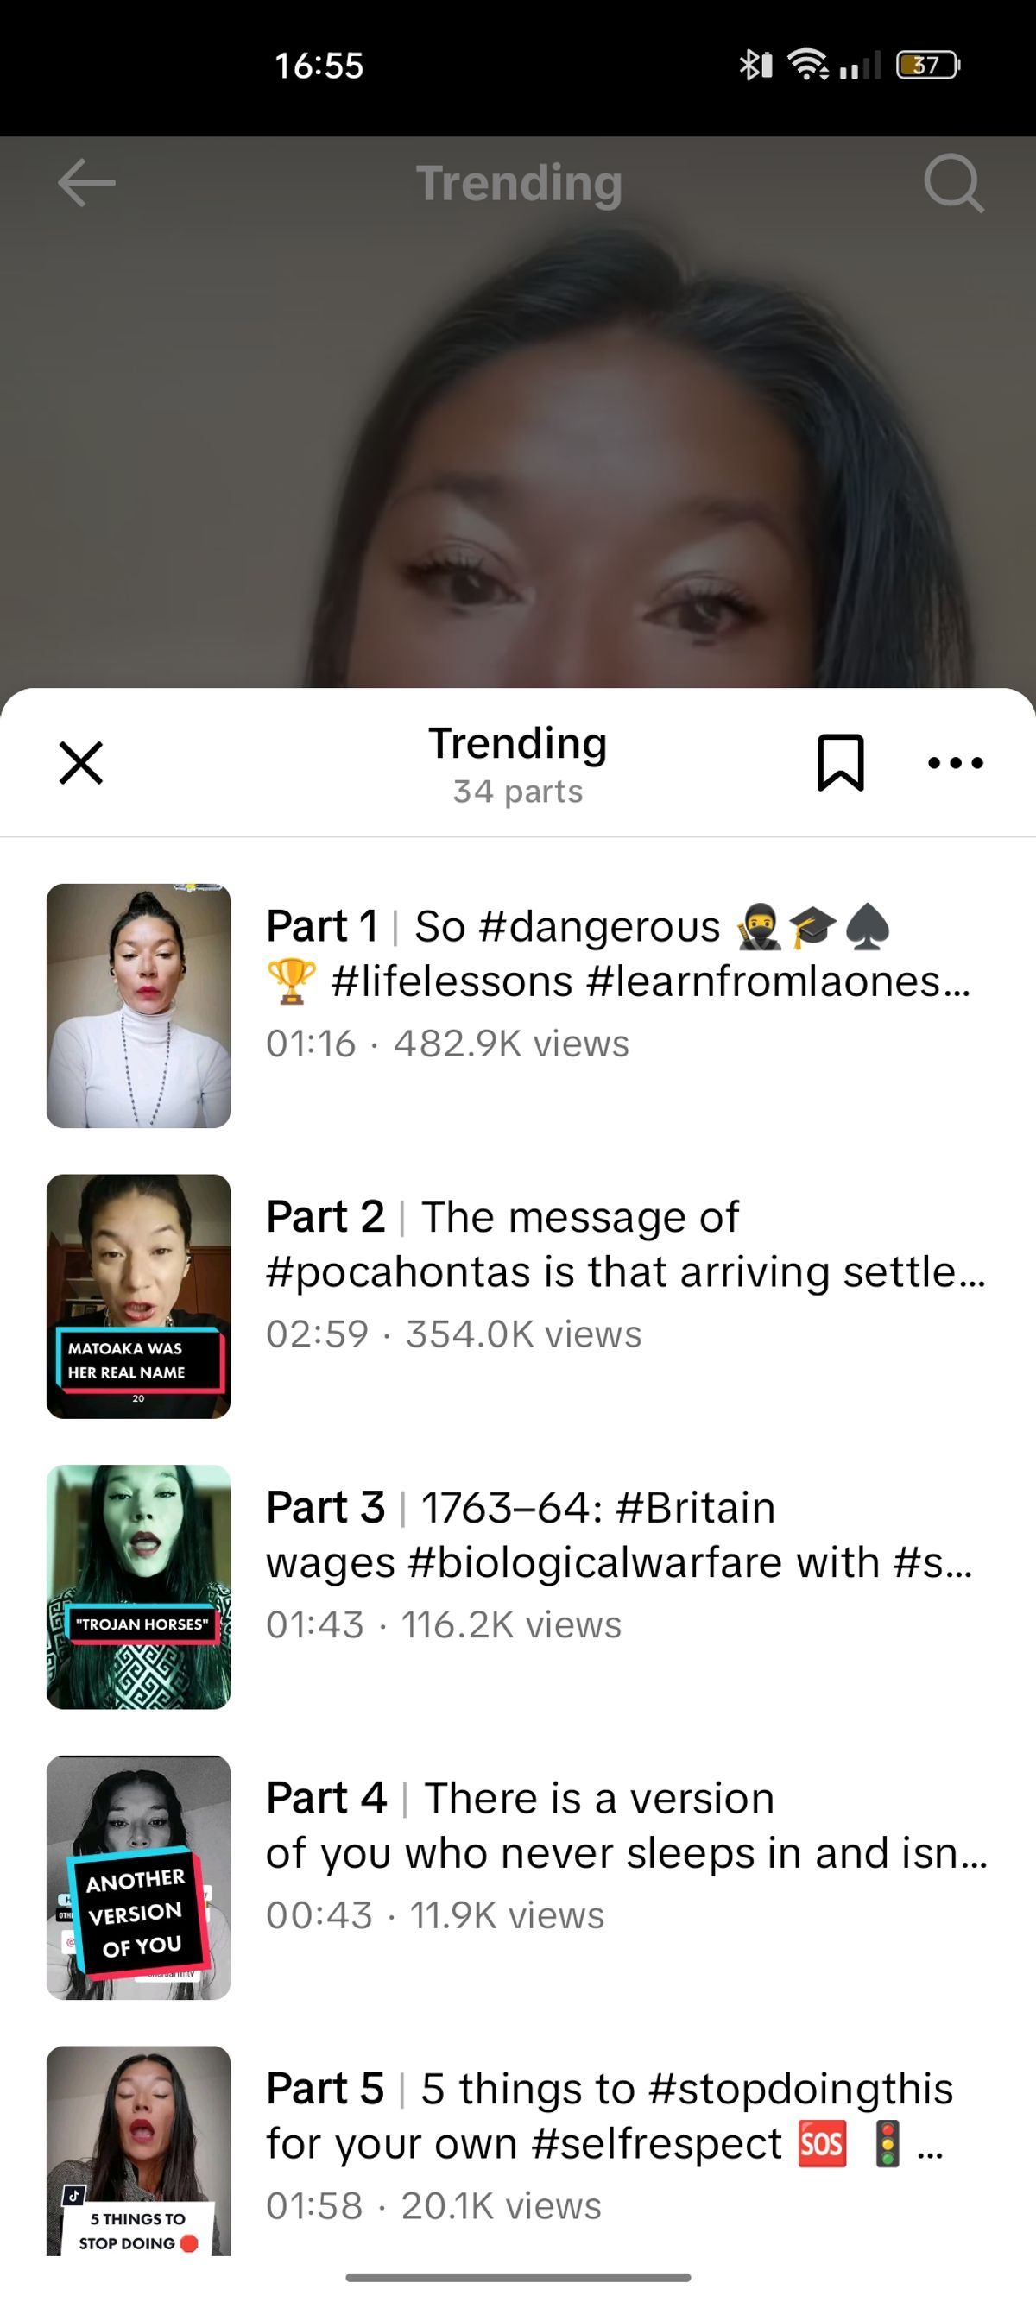Viewport: 1036px width, 2302px height.
Task: Tap the battery indicator in status bar
Action: (x=929, y=66)
